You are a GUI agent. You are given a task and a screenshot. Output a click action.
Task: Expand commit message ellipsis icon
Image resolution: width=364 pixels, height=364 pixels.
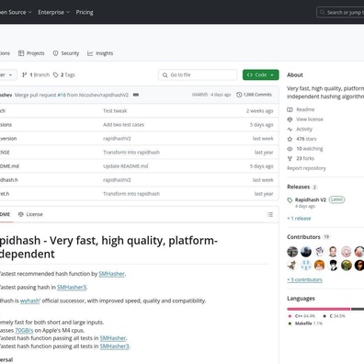pyautogui.click(x=136, y=95)
